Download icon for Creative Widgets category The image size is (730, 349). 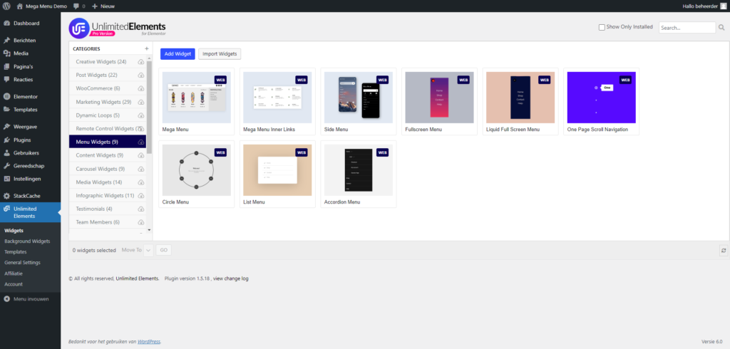(140, 62)
